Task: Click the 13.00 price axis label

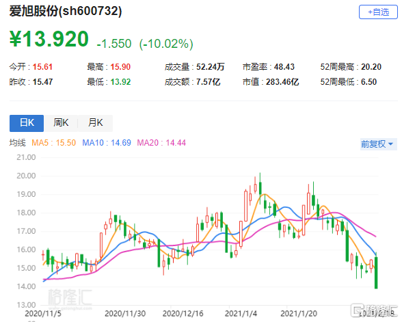Action: pos(26,305)
